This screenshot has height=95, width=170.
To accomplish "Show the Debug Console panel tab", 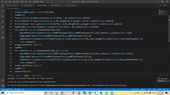I will [36, 75].
